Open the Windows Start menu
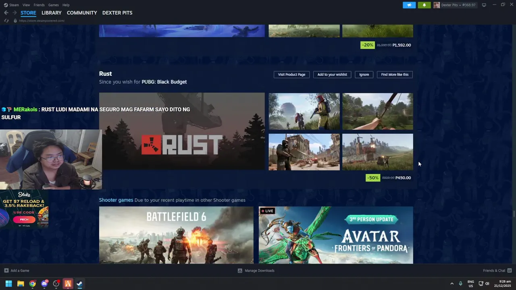The height and width of the screenshot is (290, 516). (8, 284)
